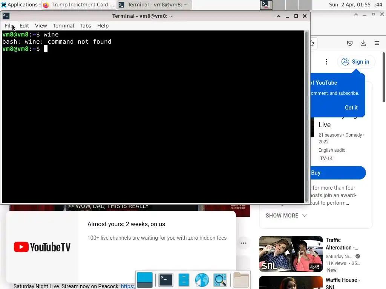The image size is (386, 289).
Task: Open the terminal View menu
Action: pos(41,26)
